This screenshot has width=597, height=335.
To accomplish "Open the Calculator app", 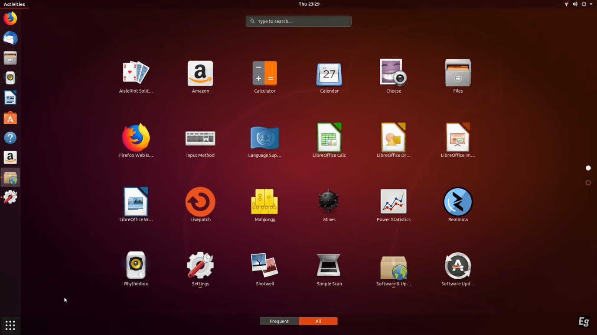I will [x=265, y=77].
